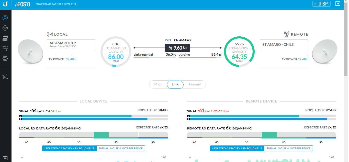Select the Link tab
349x162 pixels.
(175, 84)
